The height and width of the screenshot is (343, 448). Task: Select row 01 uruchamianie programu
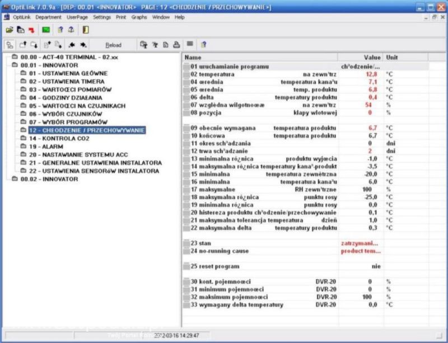coord(306,67)
